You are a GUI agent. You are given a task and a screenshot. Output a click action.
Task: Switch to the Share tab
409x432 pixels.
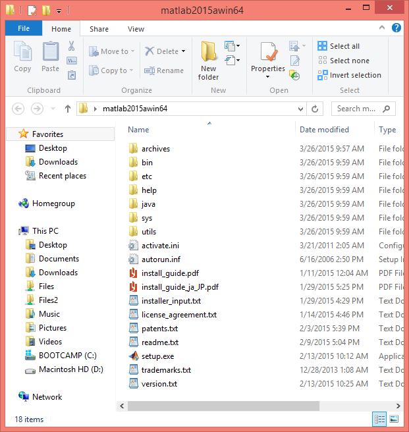point(99,29)
